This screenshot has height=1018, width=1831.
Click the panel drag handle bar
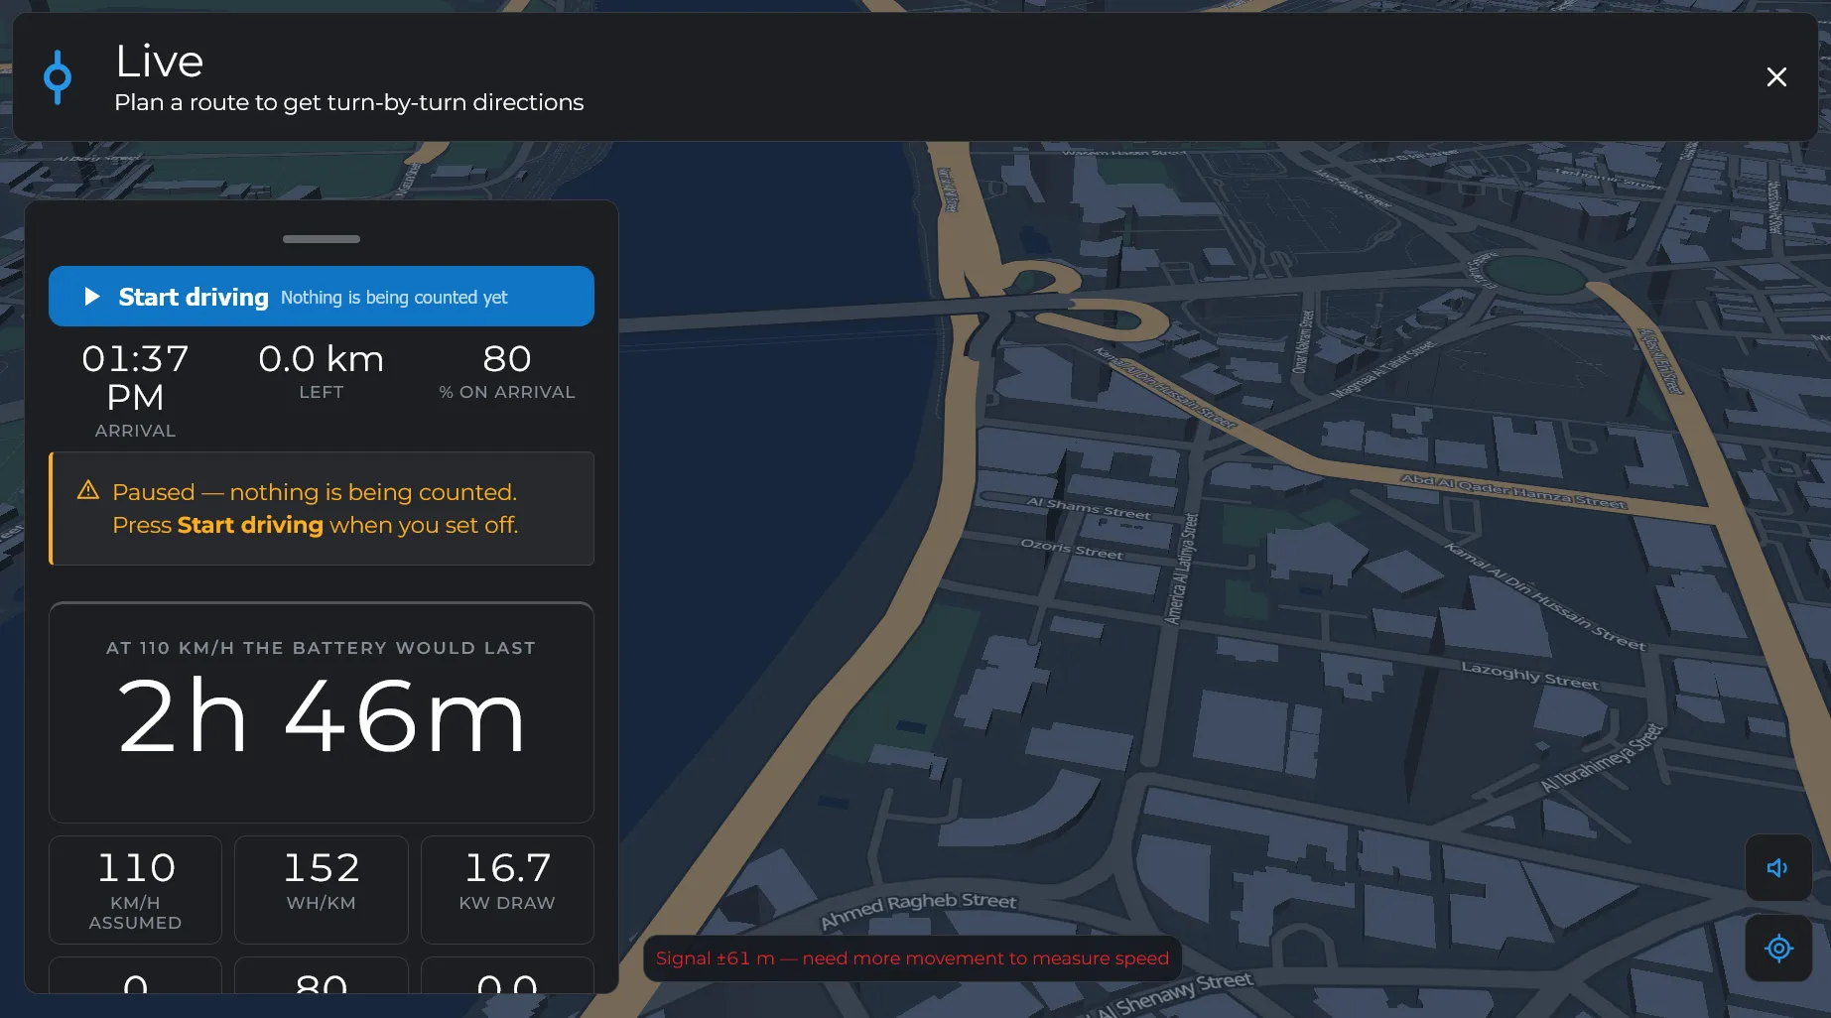click(x=322, y=239)
